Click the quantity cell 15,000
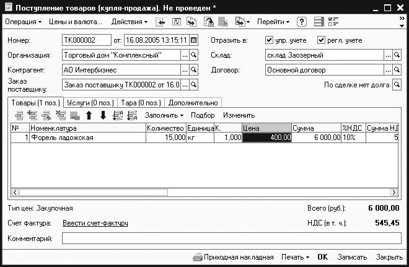Screen dimensions: 409x267 coord(166,138)
